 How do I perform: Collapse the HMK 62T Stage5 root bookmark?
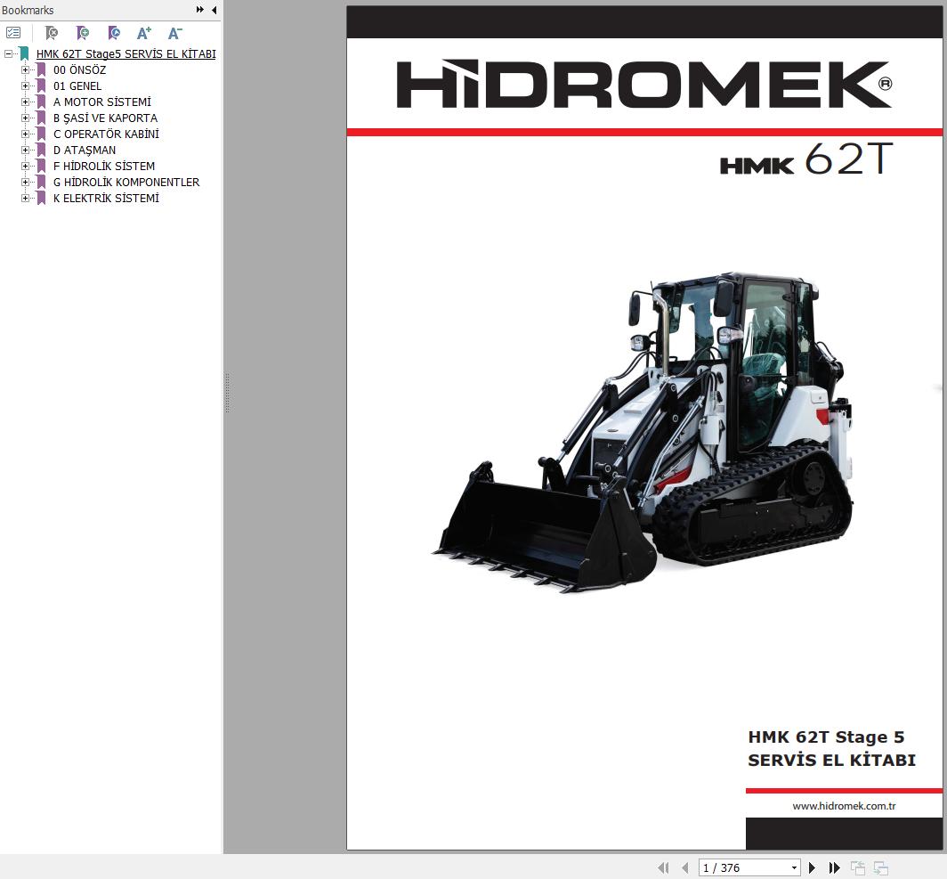(x=8, y=53)
